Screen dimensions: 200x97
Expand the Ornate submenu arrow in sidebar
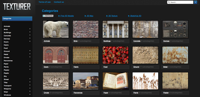[x=30, y=57]
